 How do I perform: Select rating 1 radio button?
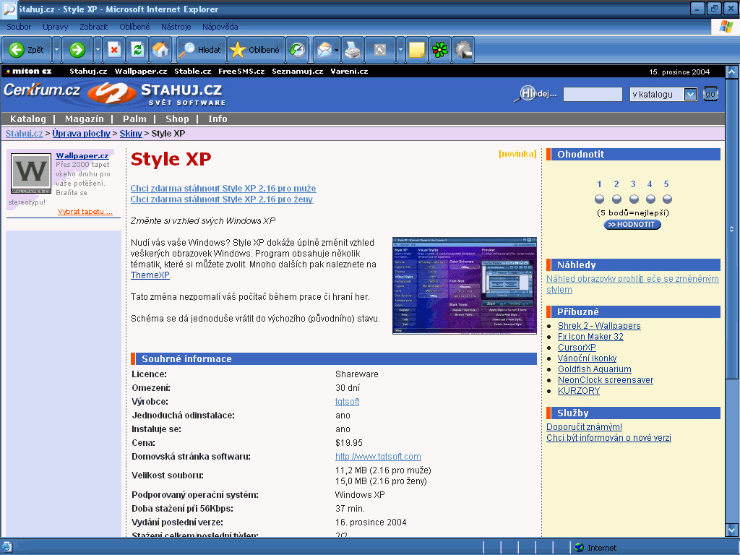pos(599,199)
